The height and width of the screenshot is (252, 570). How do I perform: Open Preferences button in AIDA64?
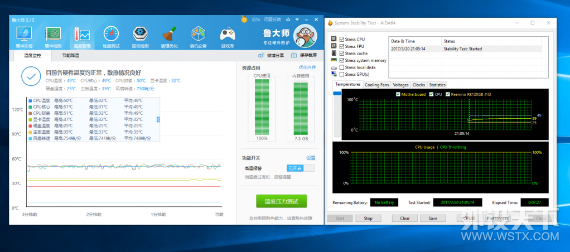[498, 219]
